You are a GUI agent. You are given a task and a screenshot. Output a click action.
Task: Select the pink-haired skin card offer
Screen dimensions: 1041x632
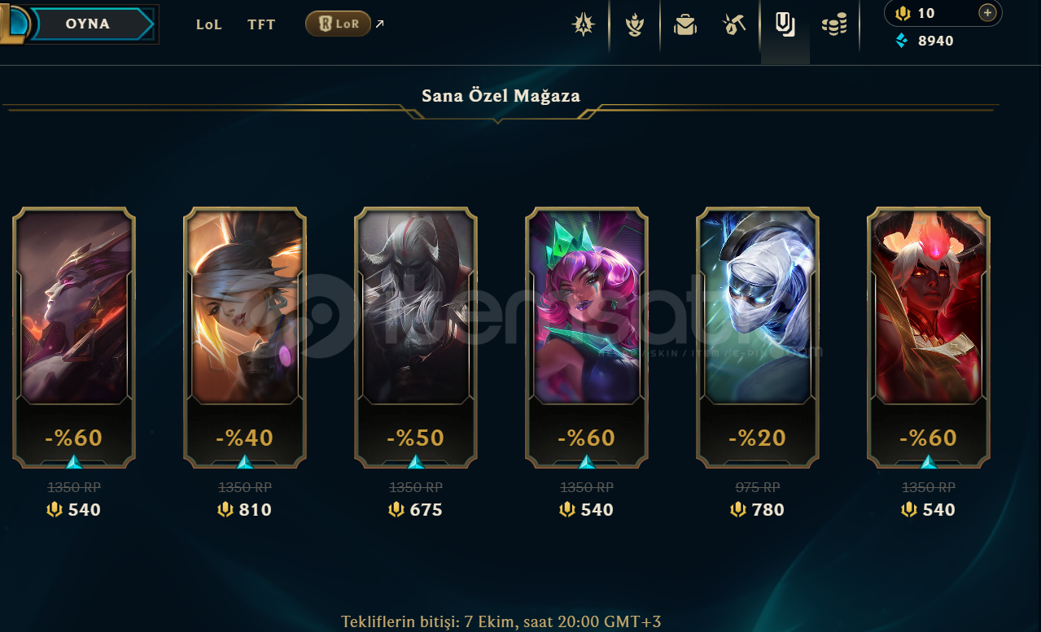587,338
